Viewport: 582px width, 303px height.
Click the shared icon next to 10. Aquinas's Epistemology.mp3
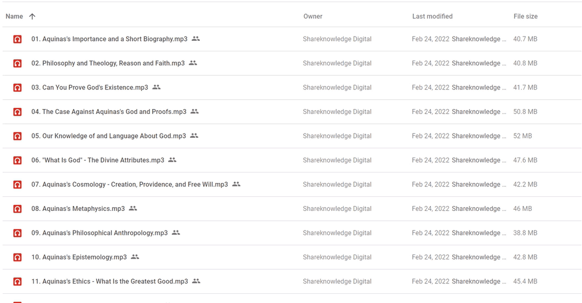click(x=135, y=257)
